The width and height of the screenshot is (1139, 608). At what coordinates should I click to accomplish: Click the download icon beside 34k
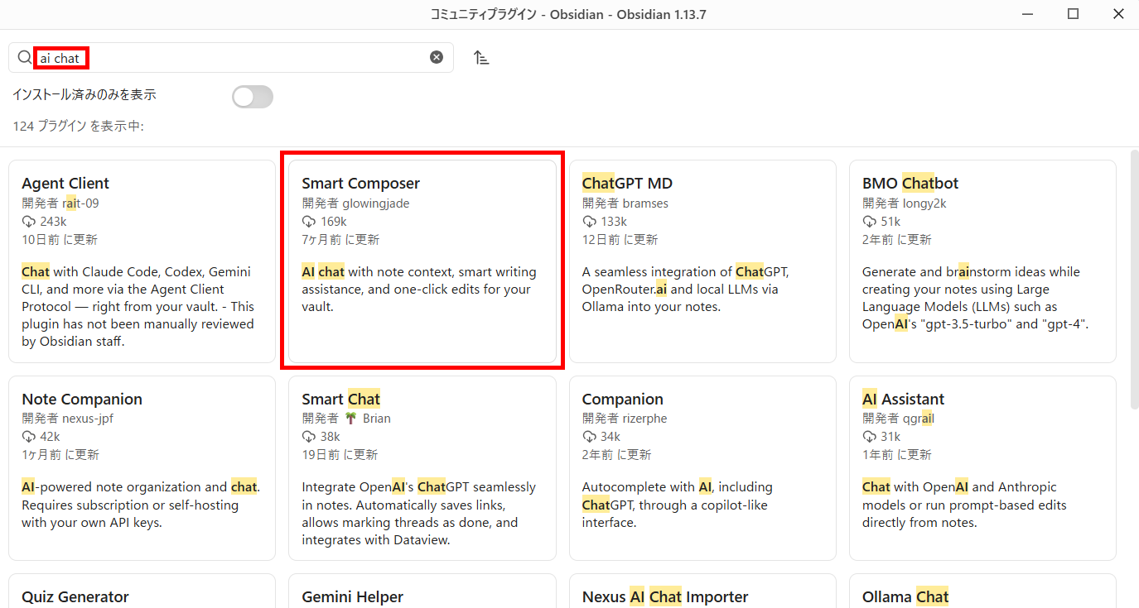click(589, 437)
